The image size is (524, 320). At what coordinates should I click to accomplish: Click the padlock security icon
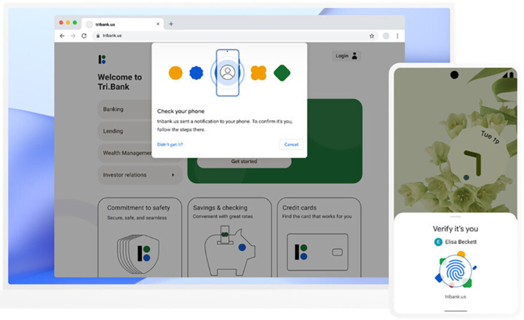click(98, 35)
